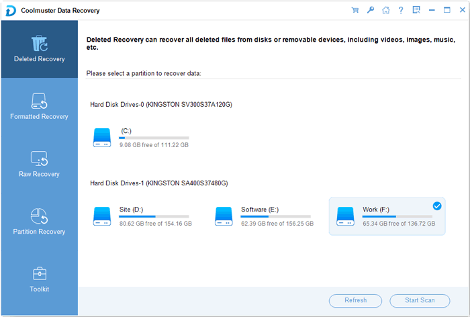The image size is (470, 317).
Task: Switch to Raw Recovery mode
Action: coord(40,165)
